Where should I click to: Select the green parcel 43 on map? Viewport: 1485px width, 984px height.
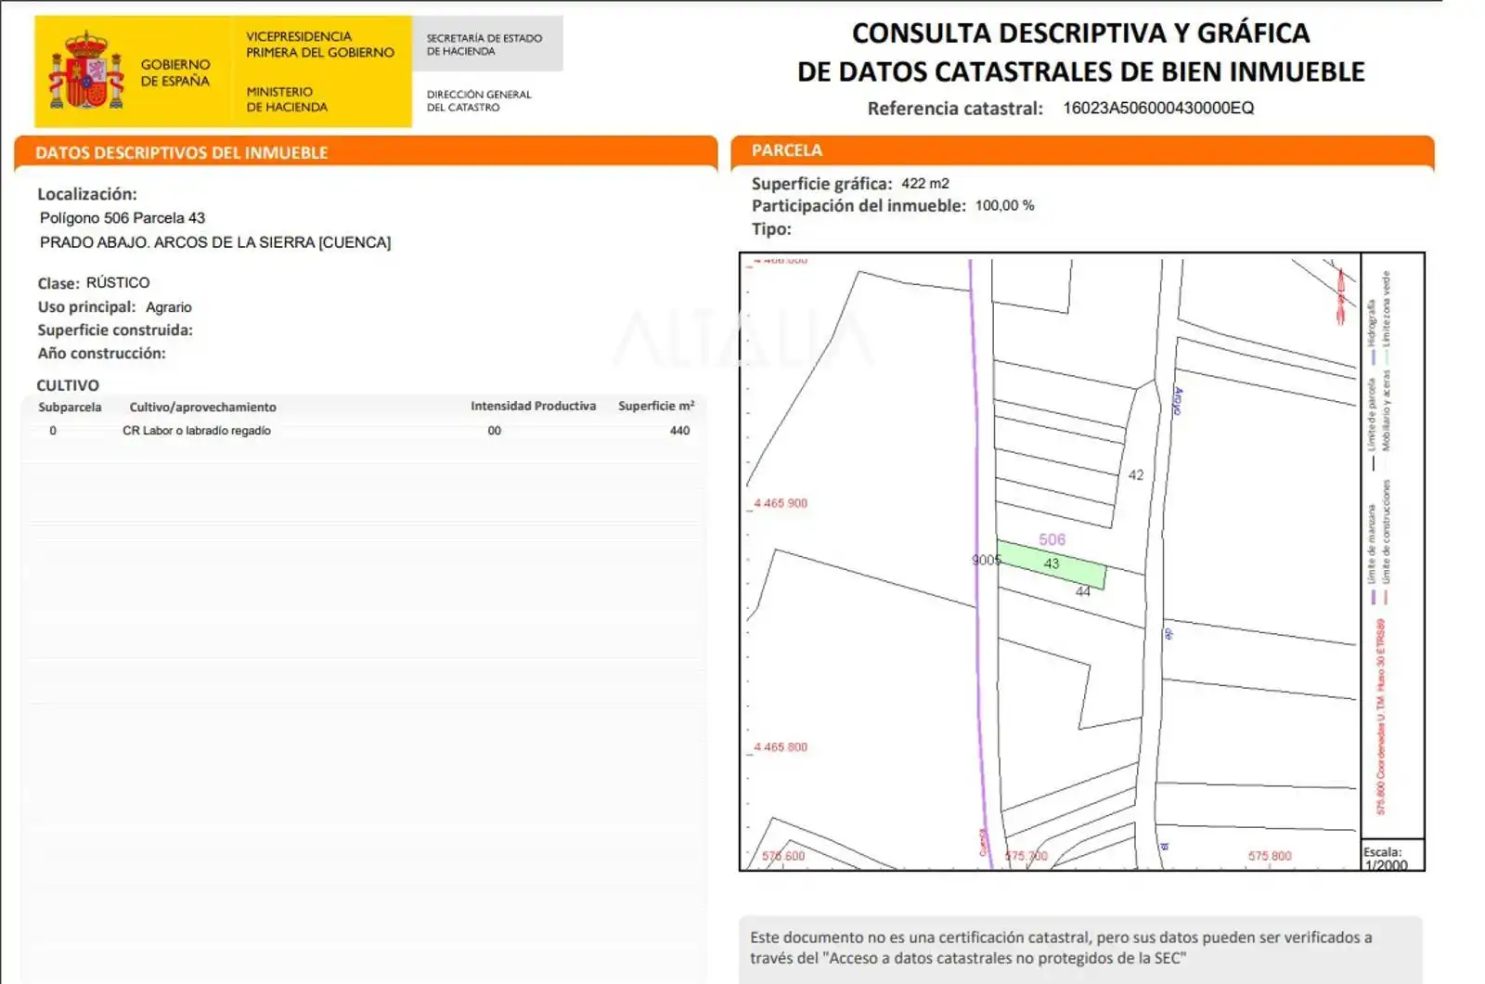[x=1052, y=563]
